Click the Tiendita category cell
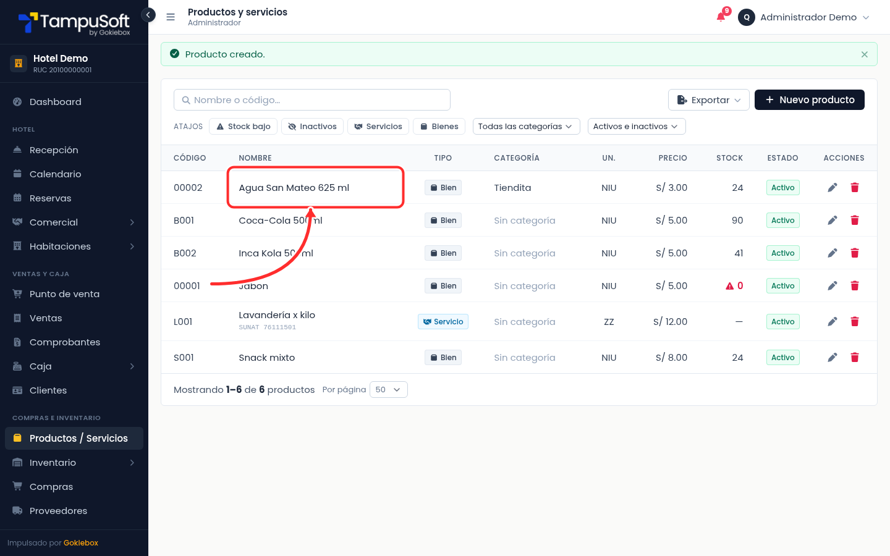The height and width of the screenshot is (556, 890). (512, 188)
